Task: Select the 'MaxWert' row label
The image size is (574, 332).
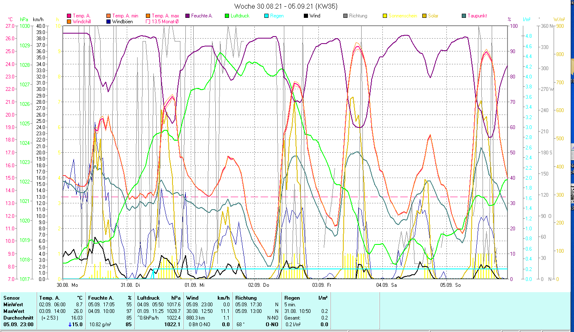Action: [14, 311]
